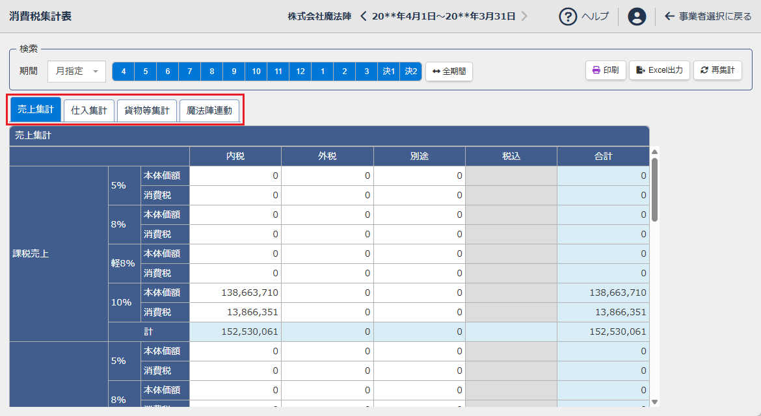
Task: Select 13,866,351 in the 内税 column
Action: pos(235,312)
